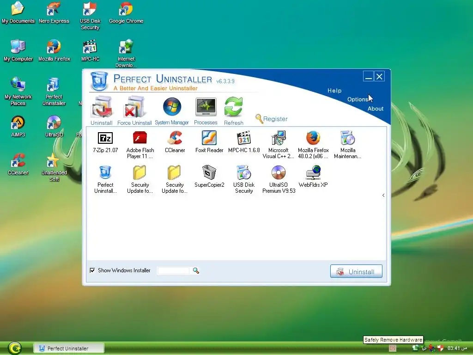Select Mozilla Maintenance entry

point(347,145)
